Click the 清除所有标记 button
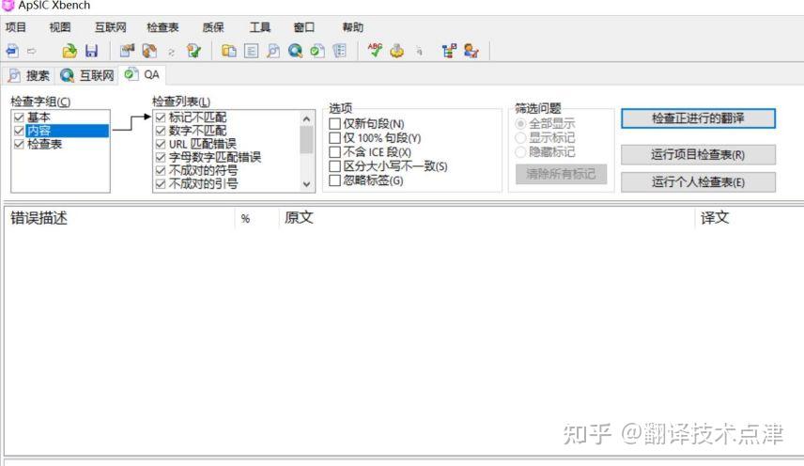Viewport: 804px width, 466px height. point(561,174)
